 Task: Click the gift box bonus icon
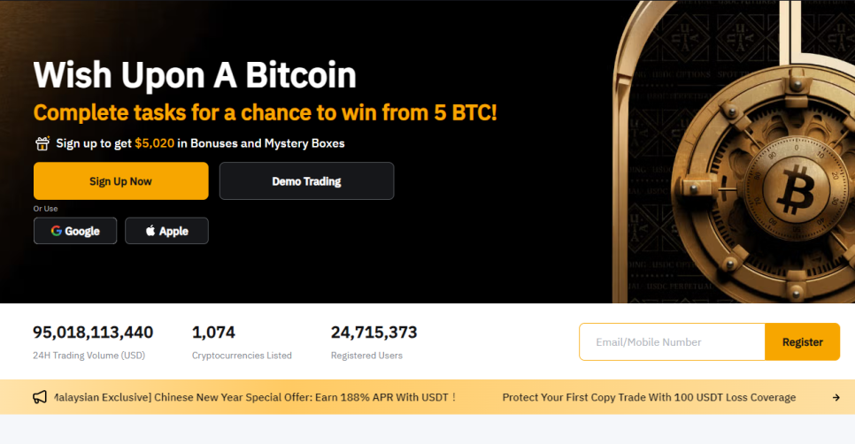point(42,143)
